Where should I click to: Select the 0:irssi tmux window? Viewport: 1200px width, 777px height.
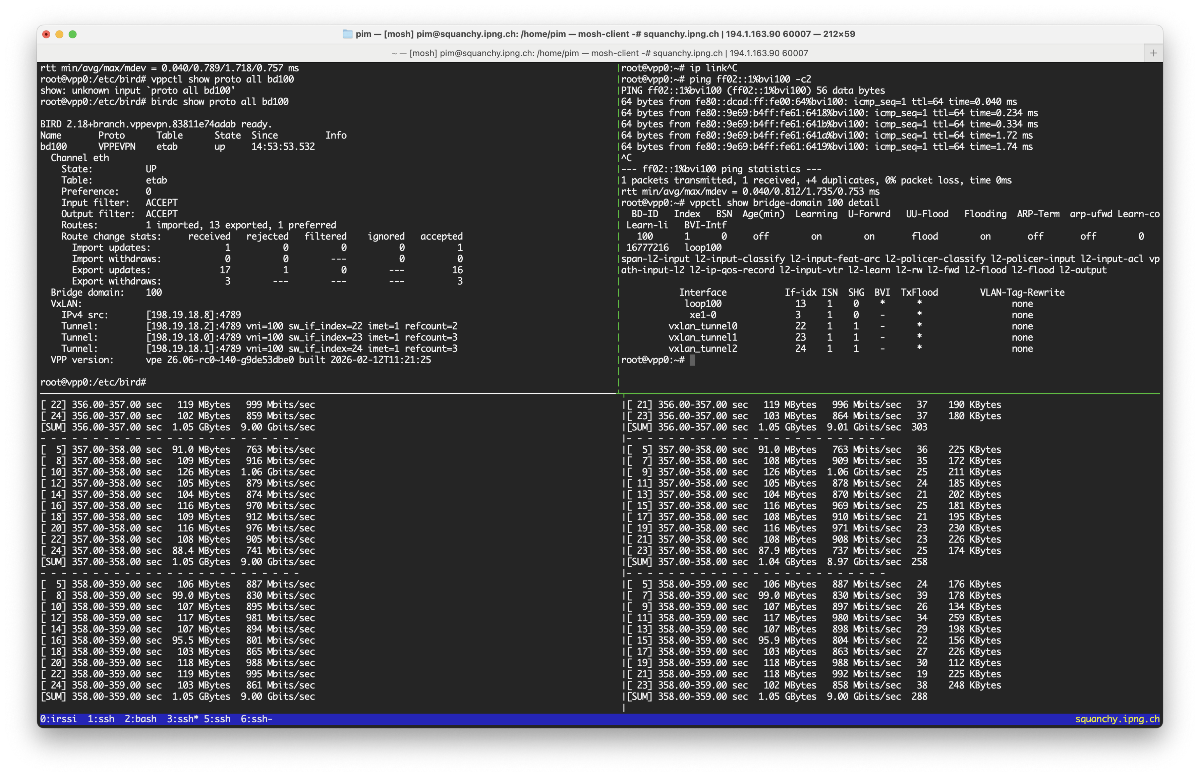tap(58, 719)
